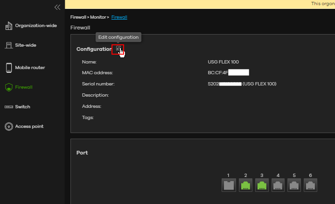Image resolution: width=335 pixels, height=204 pixels.
Task: Select Mobile router in the sidebar
Action: click(x=30, y=68)
